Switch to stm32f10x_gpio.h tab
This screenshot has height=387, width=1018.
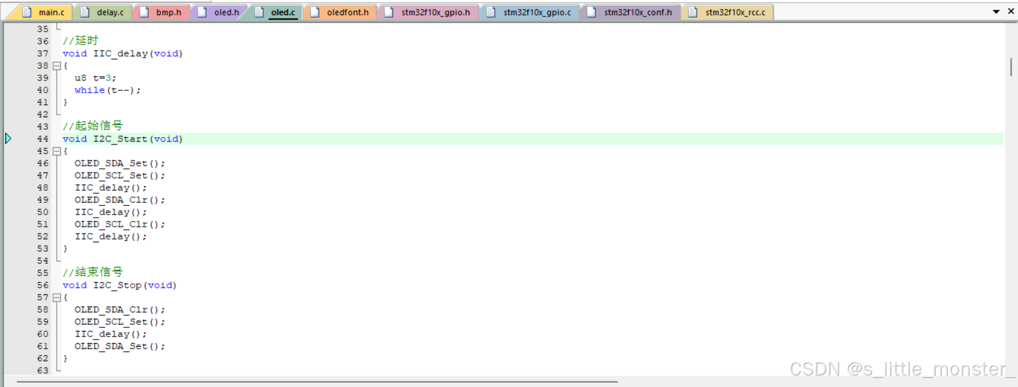[x=429, y=12]
